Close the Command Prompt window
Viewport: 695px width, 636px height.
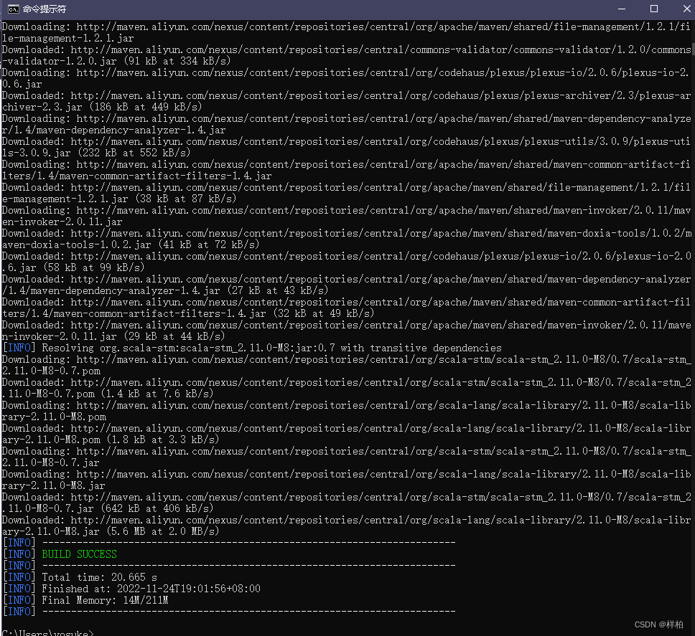pos(686,9)
